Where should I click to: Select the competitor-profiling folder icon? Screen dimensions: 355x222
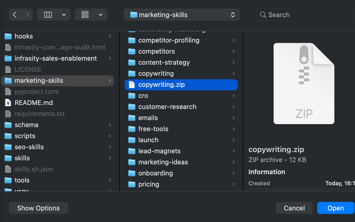click(x=132, y=40)
